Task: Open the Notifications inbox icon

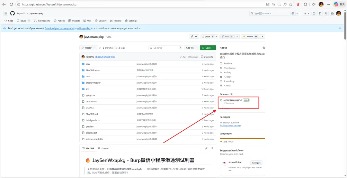Action: (x=332, y=13)
